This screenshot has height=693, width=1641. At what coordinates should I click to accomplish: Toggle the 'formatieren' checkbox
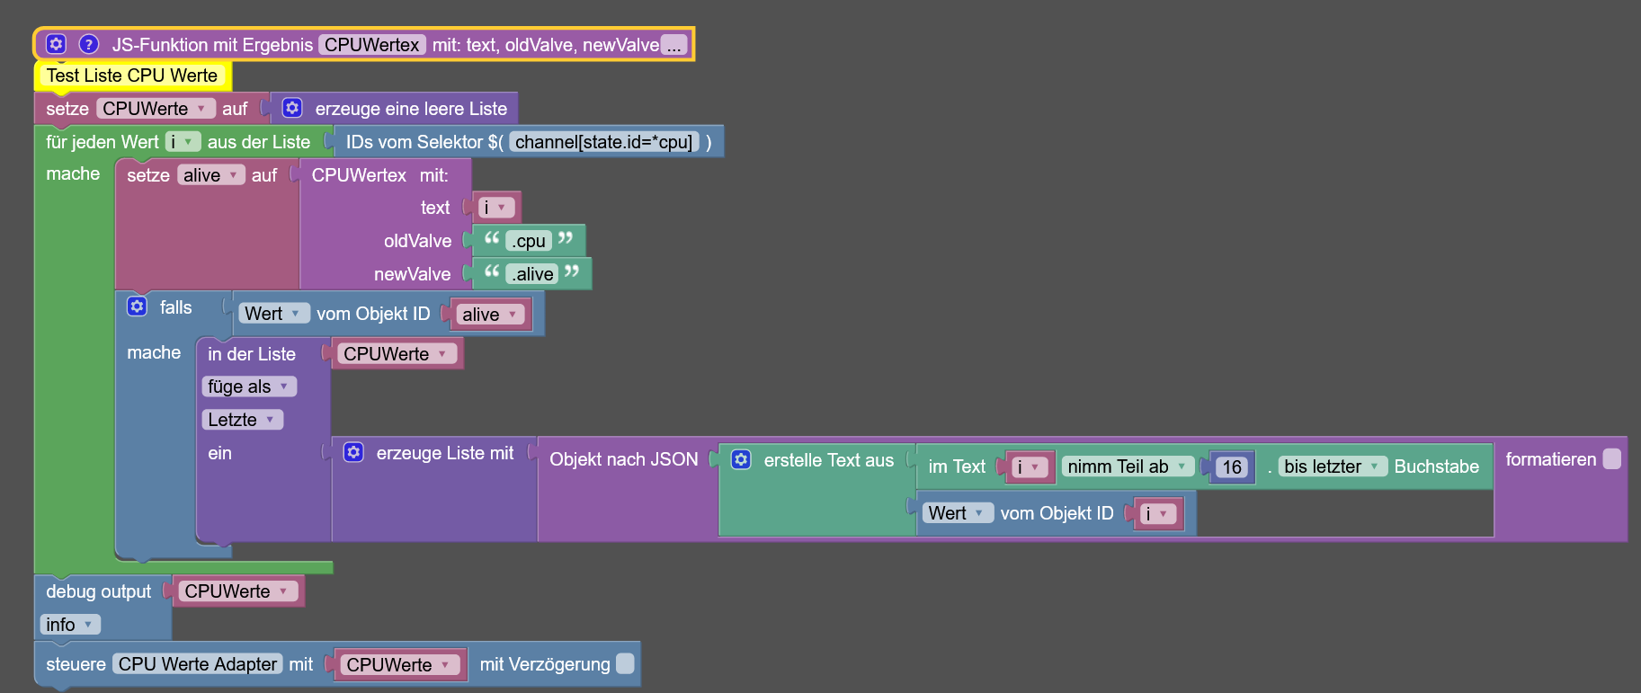[1612, 459]
